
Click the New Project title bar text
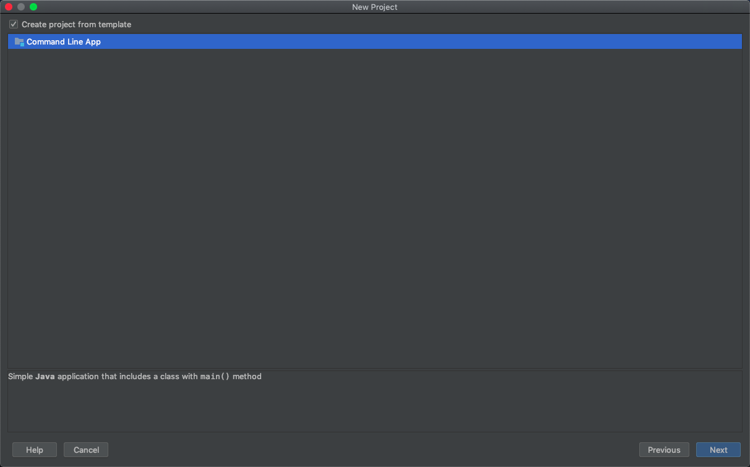[374, 7]
